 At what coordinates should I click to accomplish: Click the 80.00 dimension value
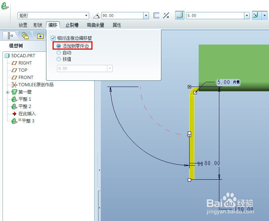[x=212, y=163]
